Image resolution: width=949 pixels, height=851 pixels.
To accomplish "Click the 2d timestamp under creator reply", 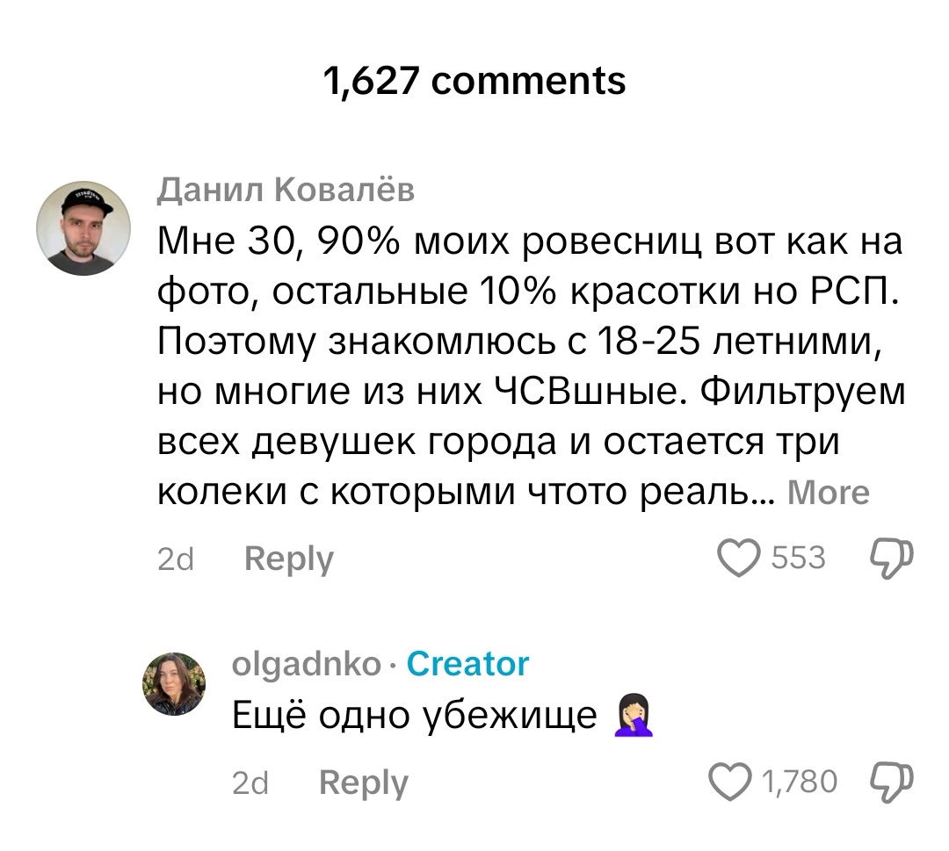I will pyautogui.click(x=250, y=782).
